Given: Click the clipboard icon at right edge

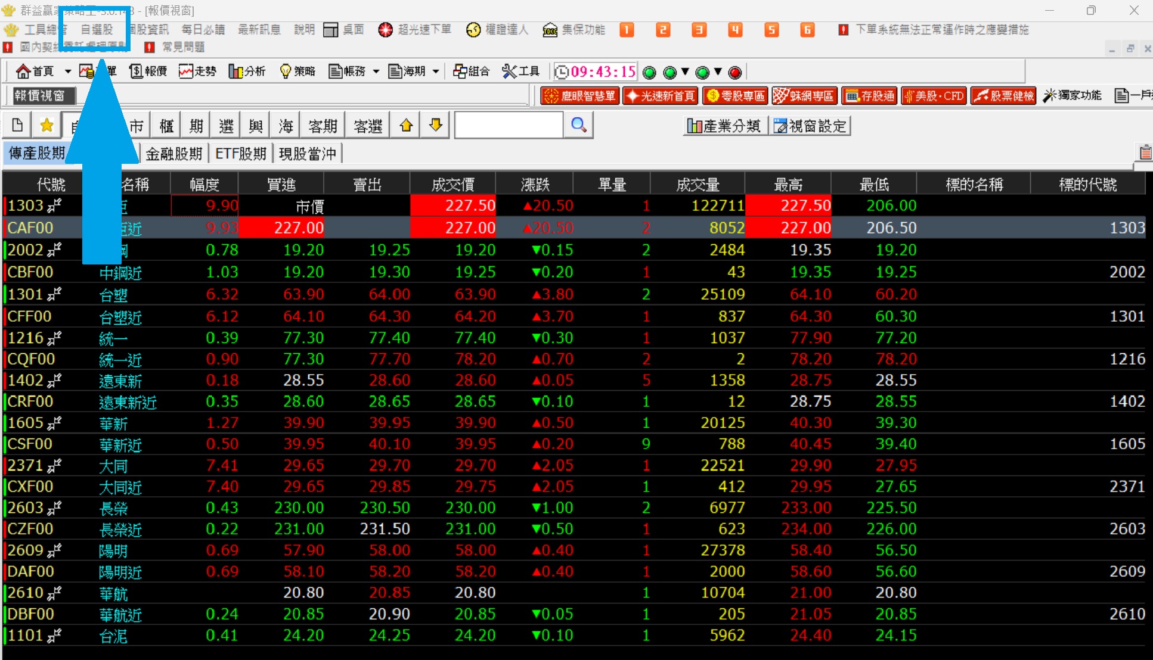Looking at the screenshot, I should [1145, 153].
